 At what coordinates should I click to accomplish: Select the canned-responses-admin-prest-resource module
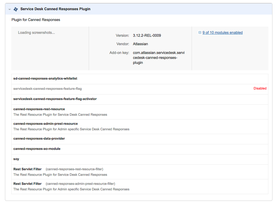[x=140, y=127]
